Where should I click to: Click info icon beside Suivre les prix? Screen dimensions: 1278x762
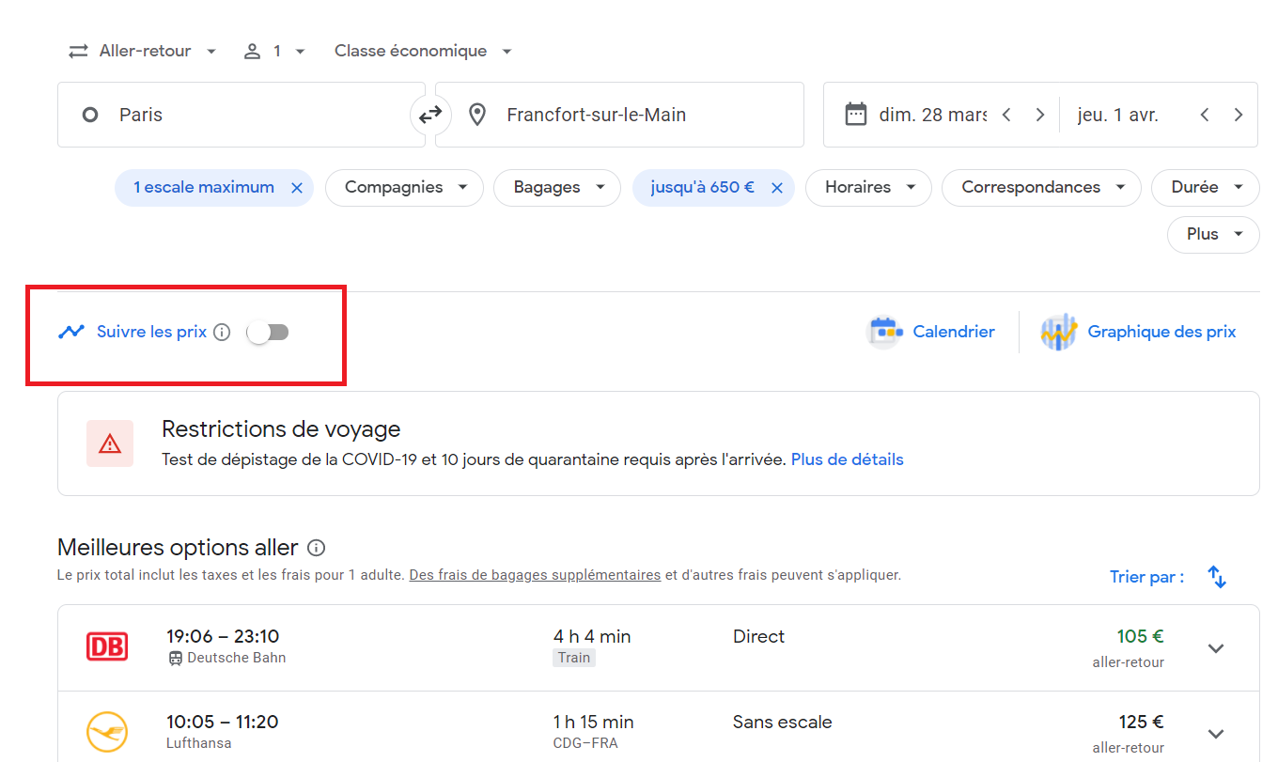coord(222,332)
